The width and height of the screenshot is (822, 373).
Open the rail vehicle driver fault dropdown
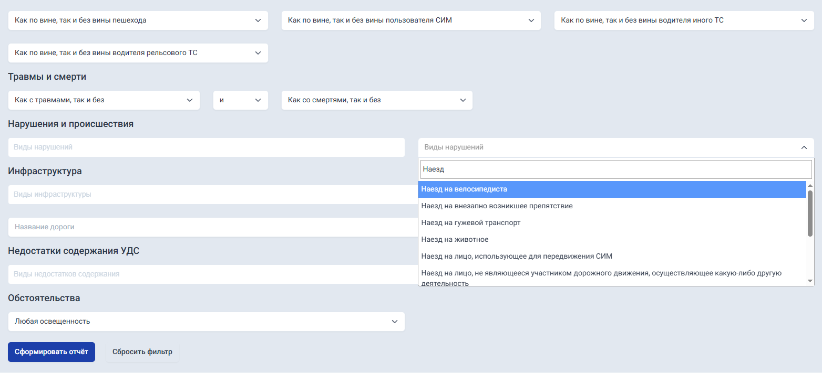pos(138,53)
